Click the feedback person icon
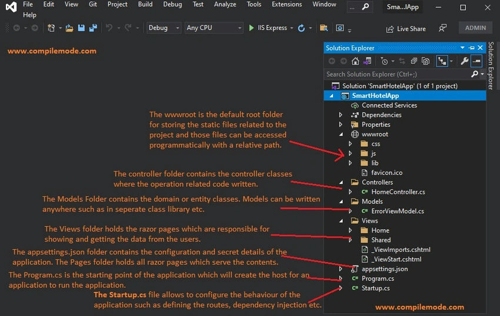 point(442,28)
